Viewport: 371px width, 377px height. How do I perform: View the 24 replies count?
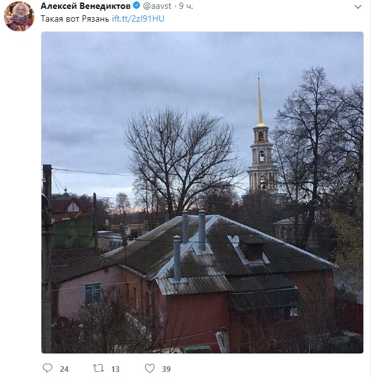coord(64,369)
